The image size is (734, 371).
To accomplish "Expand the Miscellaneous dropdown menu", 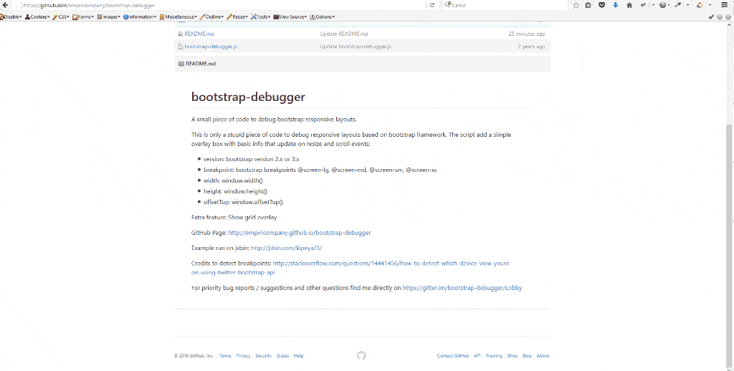I will pos(178,17).
